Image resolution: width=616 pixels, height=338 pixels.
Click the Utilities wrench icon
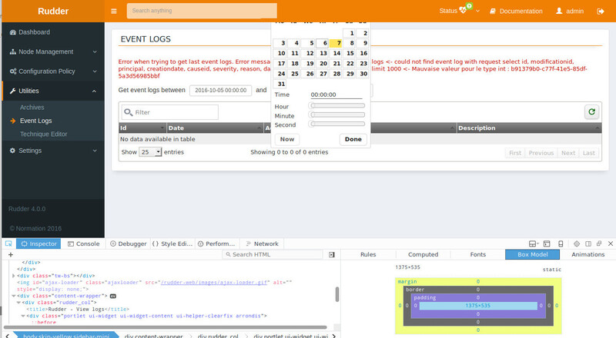(13, 91)
